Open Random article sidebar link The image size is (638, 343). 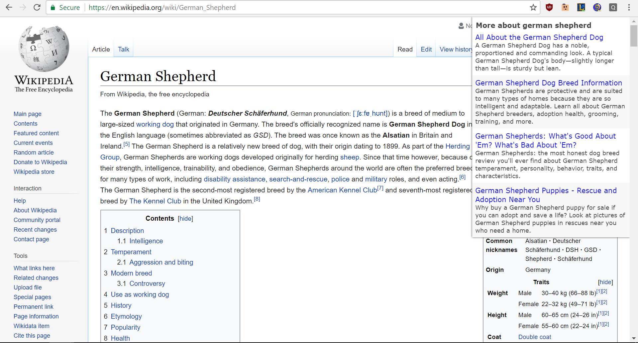[34, 153]
